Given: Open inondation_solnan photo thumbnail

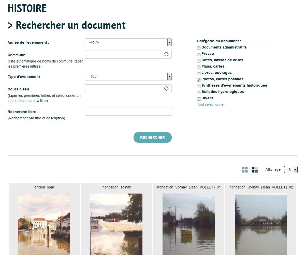Looking at the screenshot, I should coord(116,224).
